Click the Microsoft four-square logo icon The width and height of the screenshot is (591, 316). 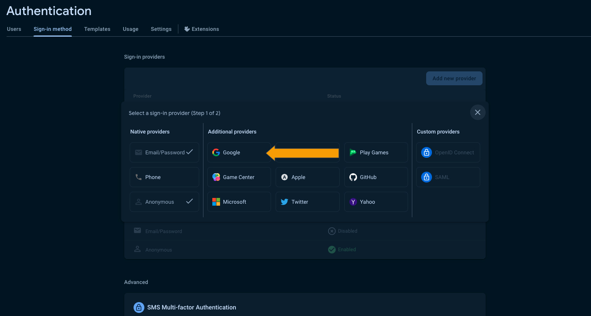[x=216, y=202]
